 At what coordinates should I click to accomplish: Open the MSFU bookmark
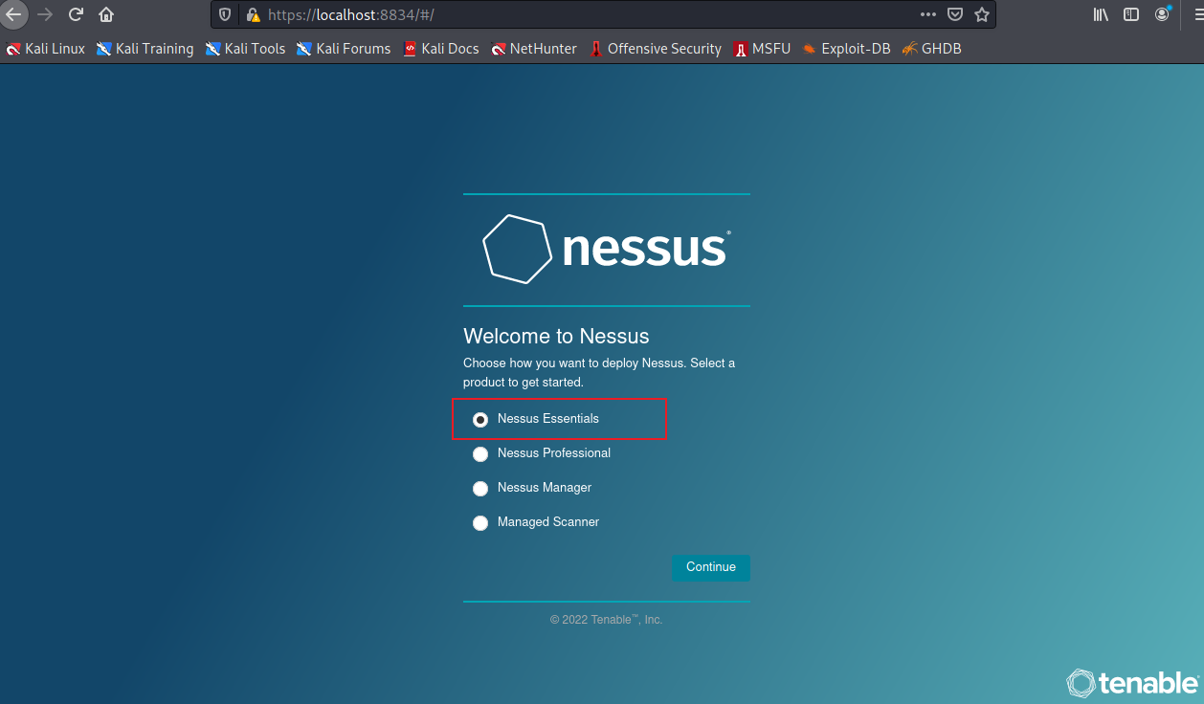pyautogui.click(x=762, y=49)
